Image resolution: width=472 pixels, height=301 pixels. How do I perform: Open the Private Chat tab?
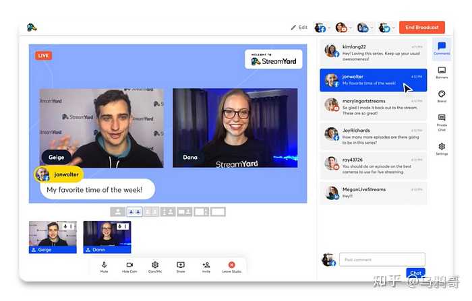point(442,123)
